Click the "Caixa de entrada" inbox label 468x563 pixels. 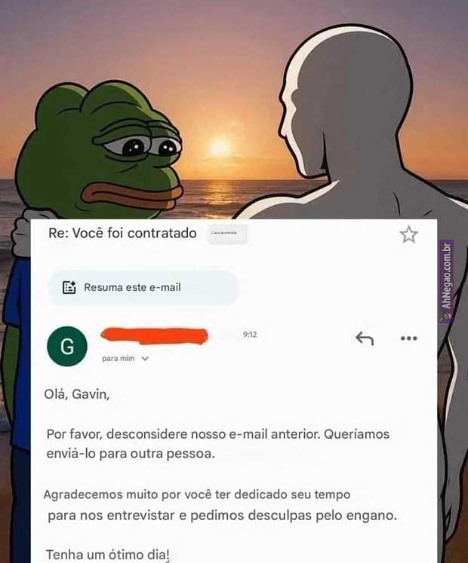[x=227, y=234]
